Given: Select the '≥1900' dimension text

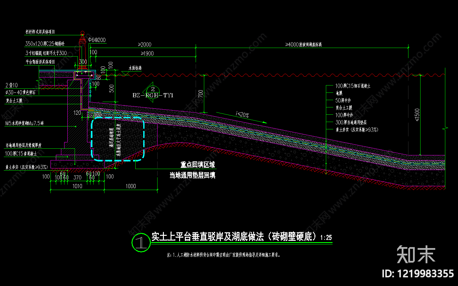Looking at the screenshot, I should [x=147, y=53].
